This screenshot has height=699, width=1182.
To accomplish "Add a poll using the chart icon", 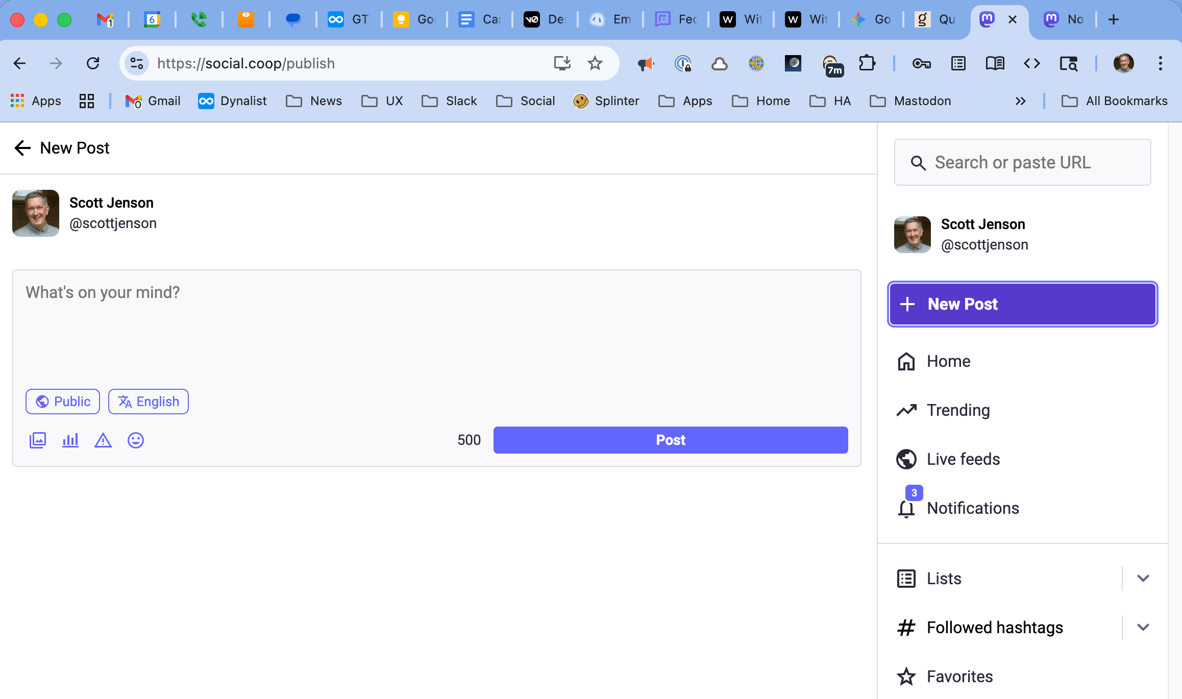I will [70, 440].
